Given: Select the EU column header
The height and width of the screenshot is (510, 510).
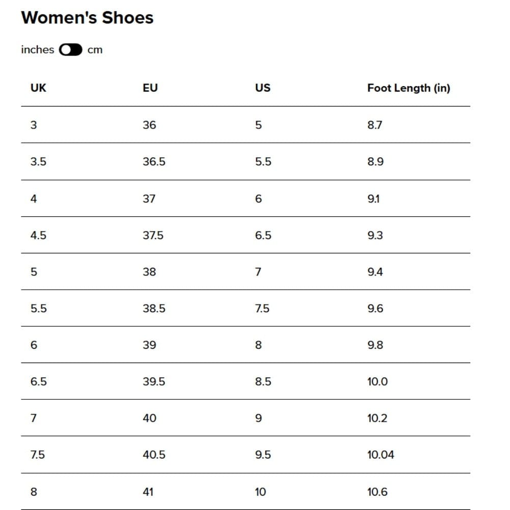Looking at the screenshot, I should click(x=150, y=88).
